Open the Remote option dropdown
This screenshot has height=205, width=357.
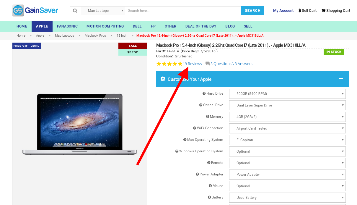tap(287, 163)
